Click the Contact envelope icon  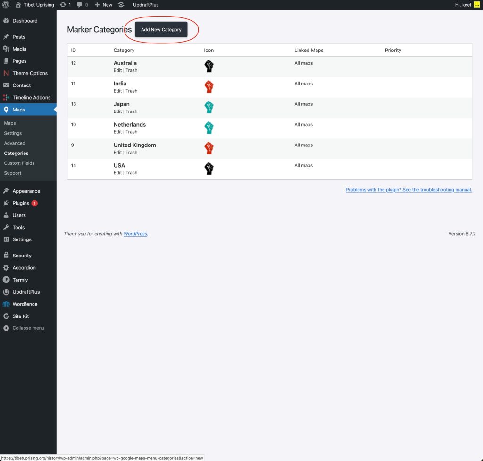click(6, 85)
